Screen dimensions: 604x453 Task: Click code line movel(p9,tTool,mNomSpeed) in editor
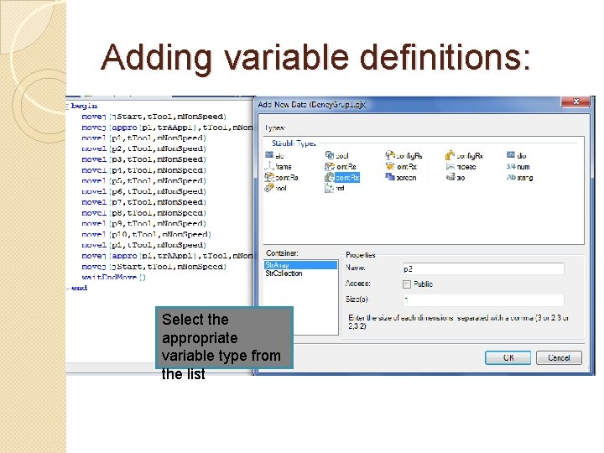(144, 223)
